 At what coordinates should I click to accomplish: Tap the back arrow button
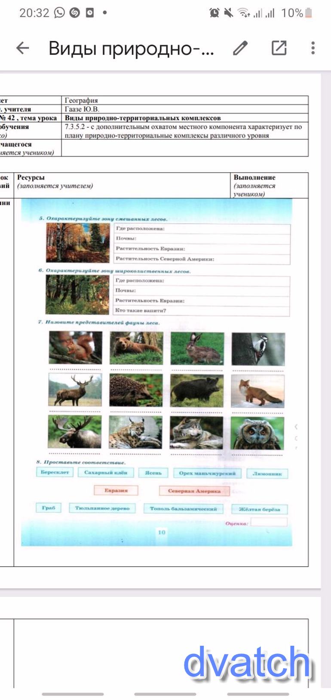[23, 48]
